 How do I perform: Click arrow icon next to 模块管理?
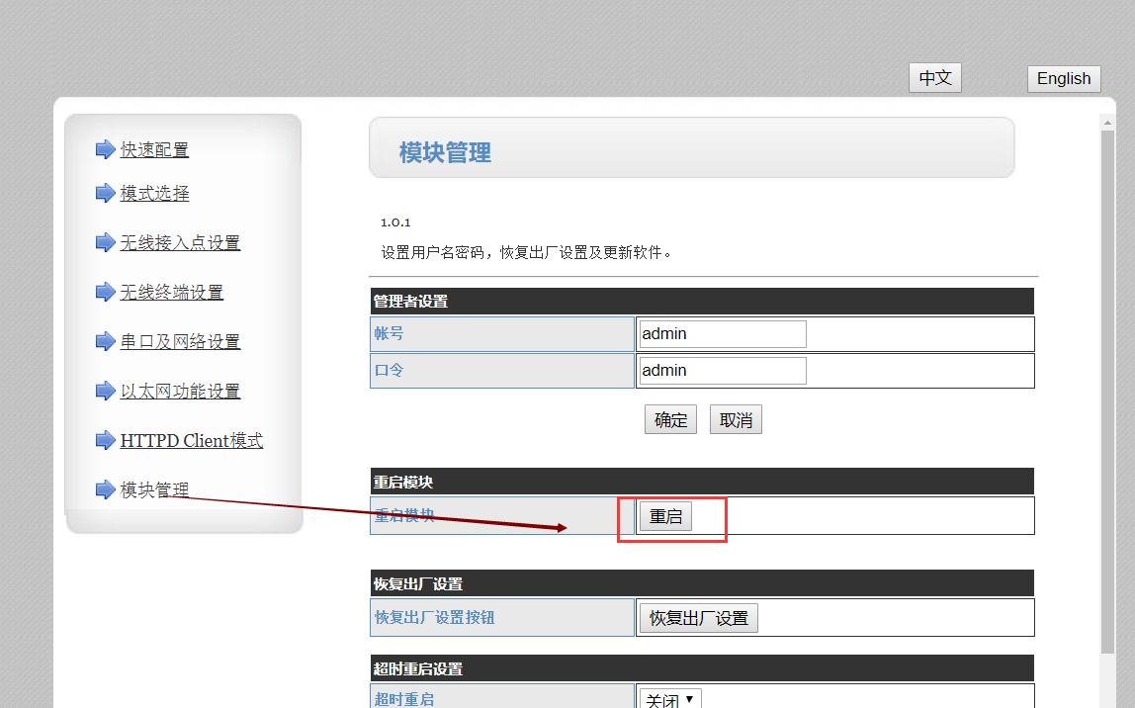(105, 489)
